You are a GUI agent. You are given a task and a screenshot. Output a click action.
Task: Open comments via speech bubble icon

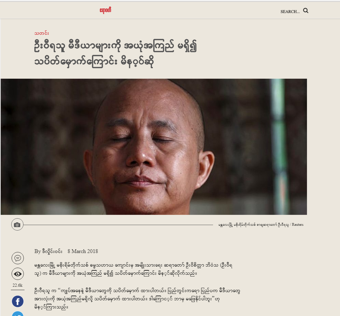pyautogui.click(x=18, y=258)
